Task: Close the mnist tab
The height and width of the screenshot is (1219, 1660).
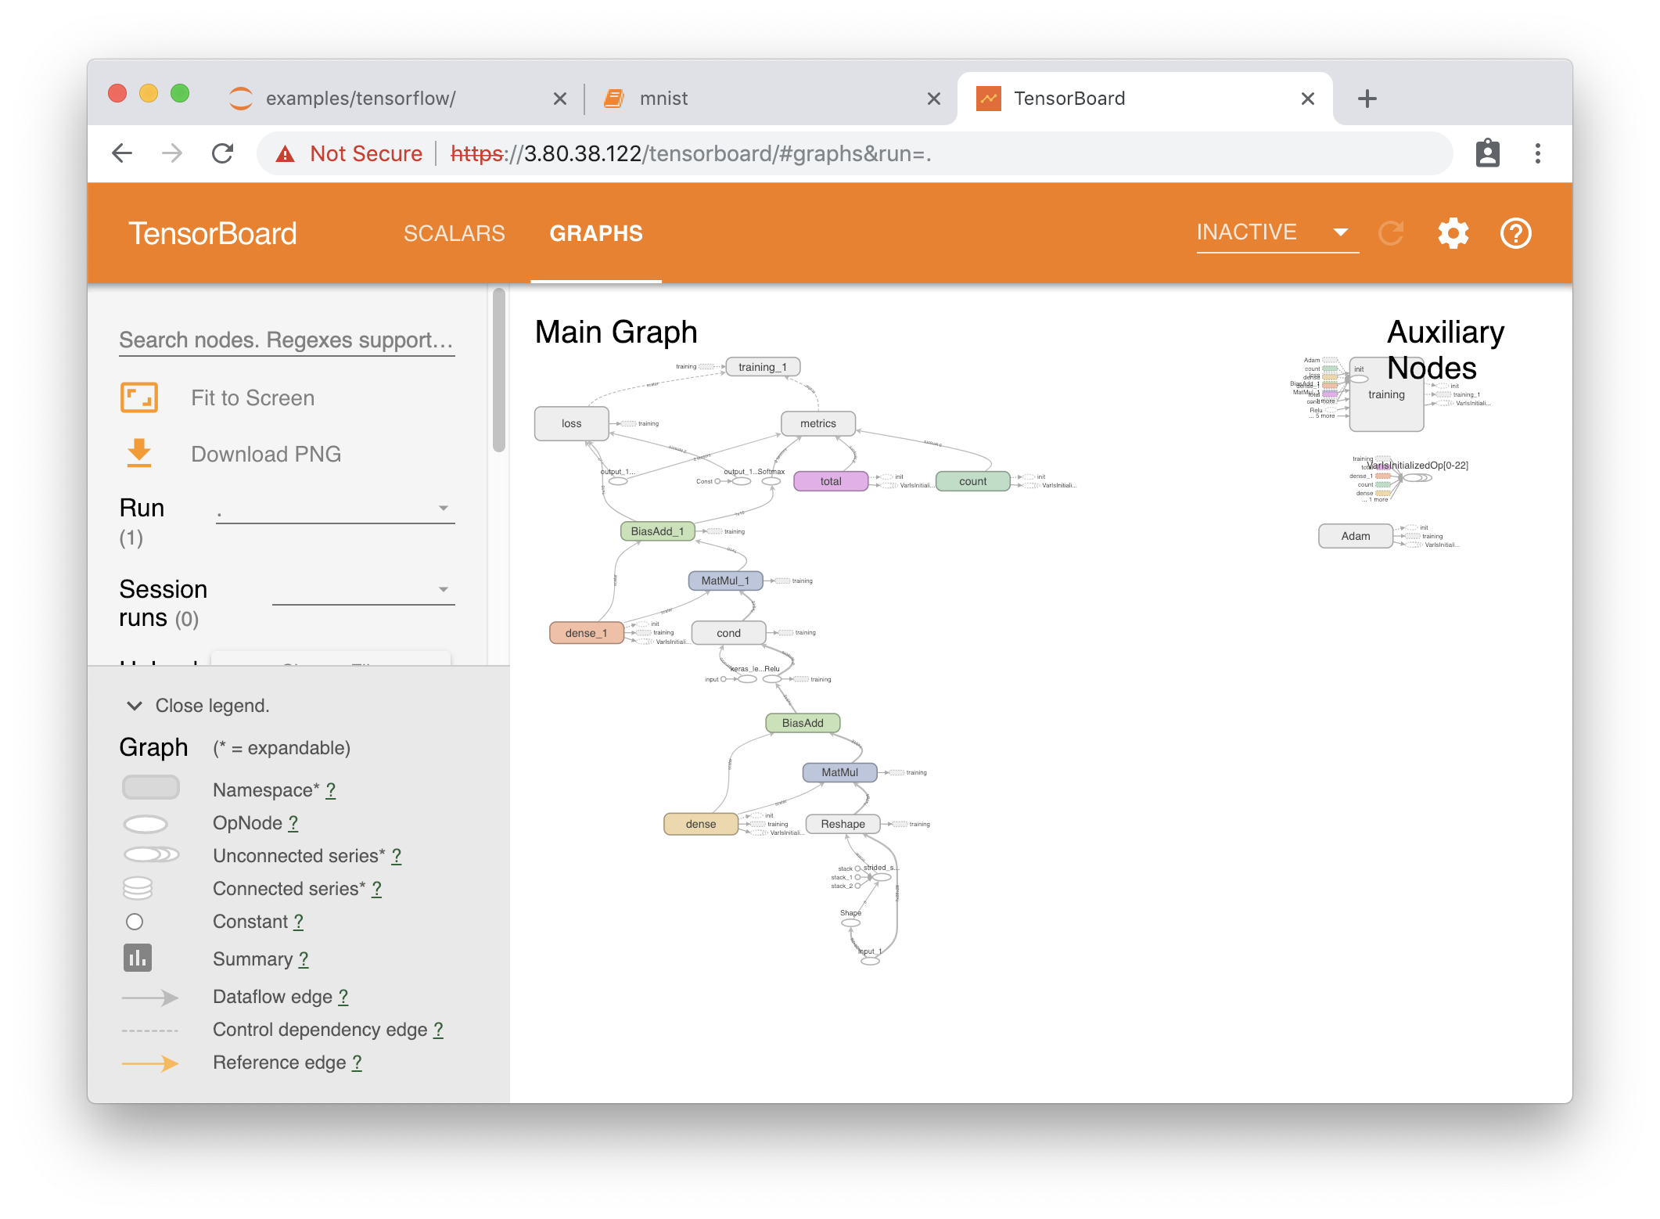Action: tap(933, 99)
